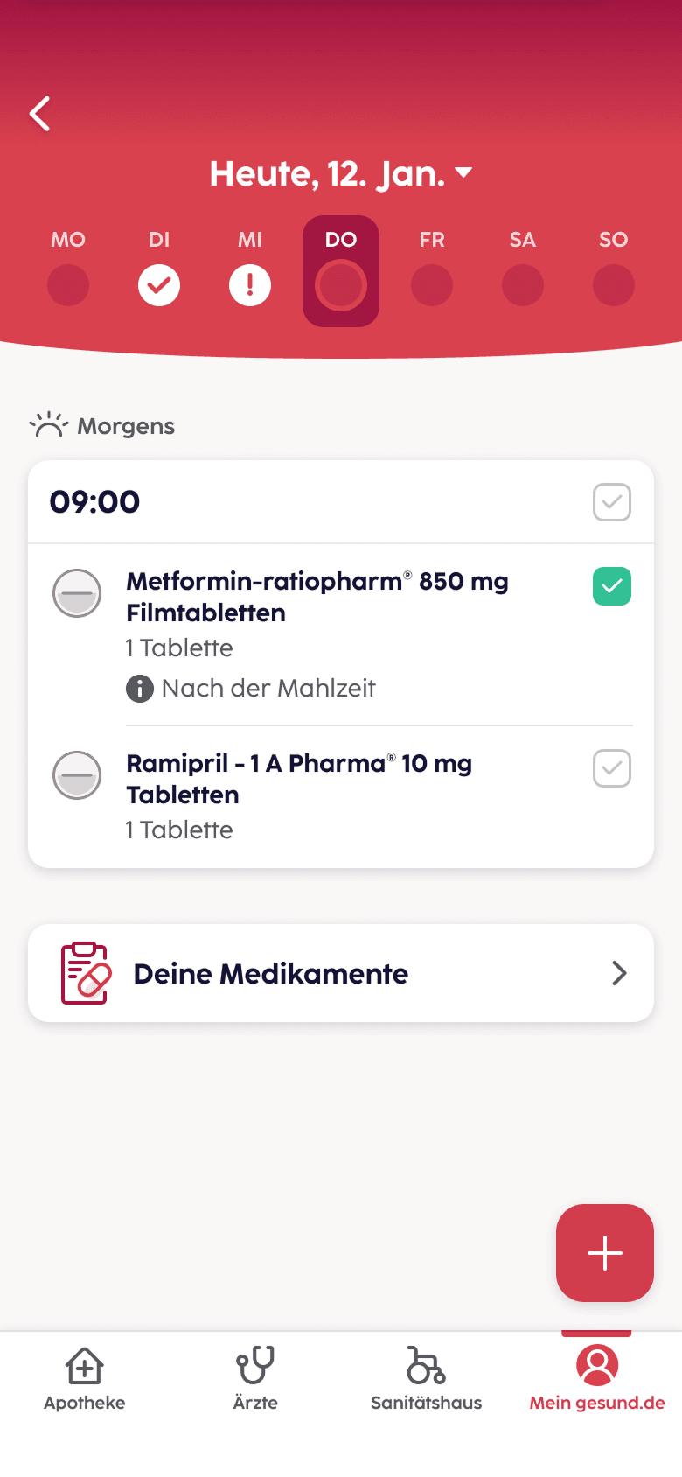Uncheck Metformin-ratiopharm 850 mg as taken
The width and height of the screenshot is (682, 1477).
coord(612,586)
